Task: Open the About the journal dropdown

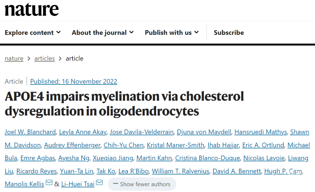Action: (x=103, y=33)
